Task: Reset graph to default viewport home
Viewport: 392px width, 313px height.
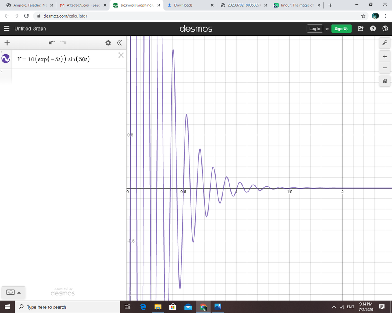Action: (x=385, y=81)
